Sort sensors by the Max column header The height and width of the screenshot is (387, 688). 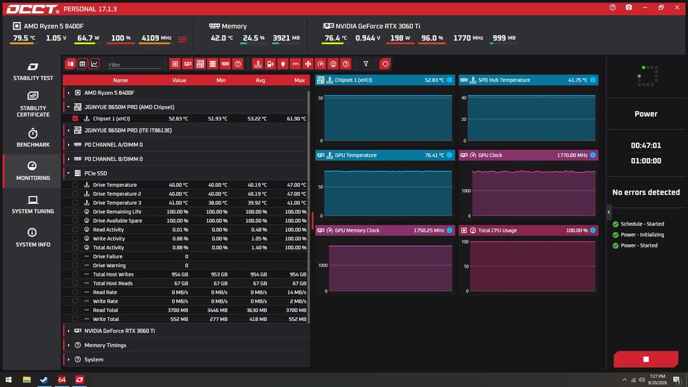[300, 80]
